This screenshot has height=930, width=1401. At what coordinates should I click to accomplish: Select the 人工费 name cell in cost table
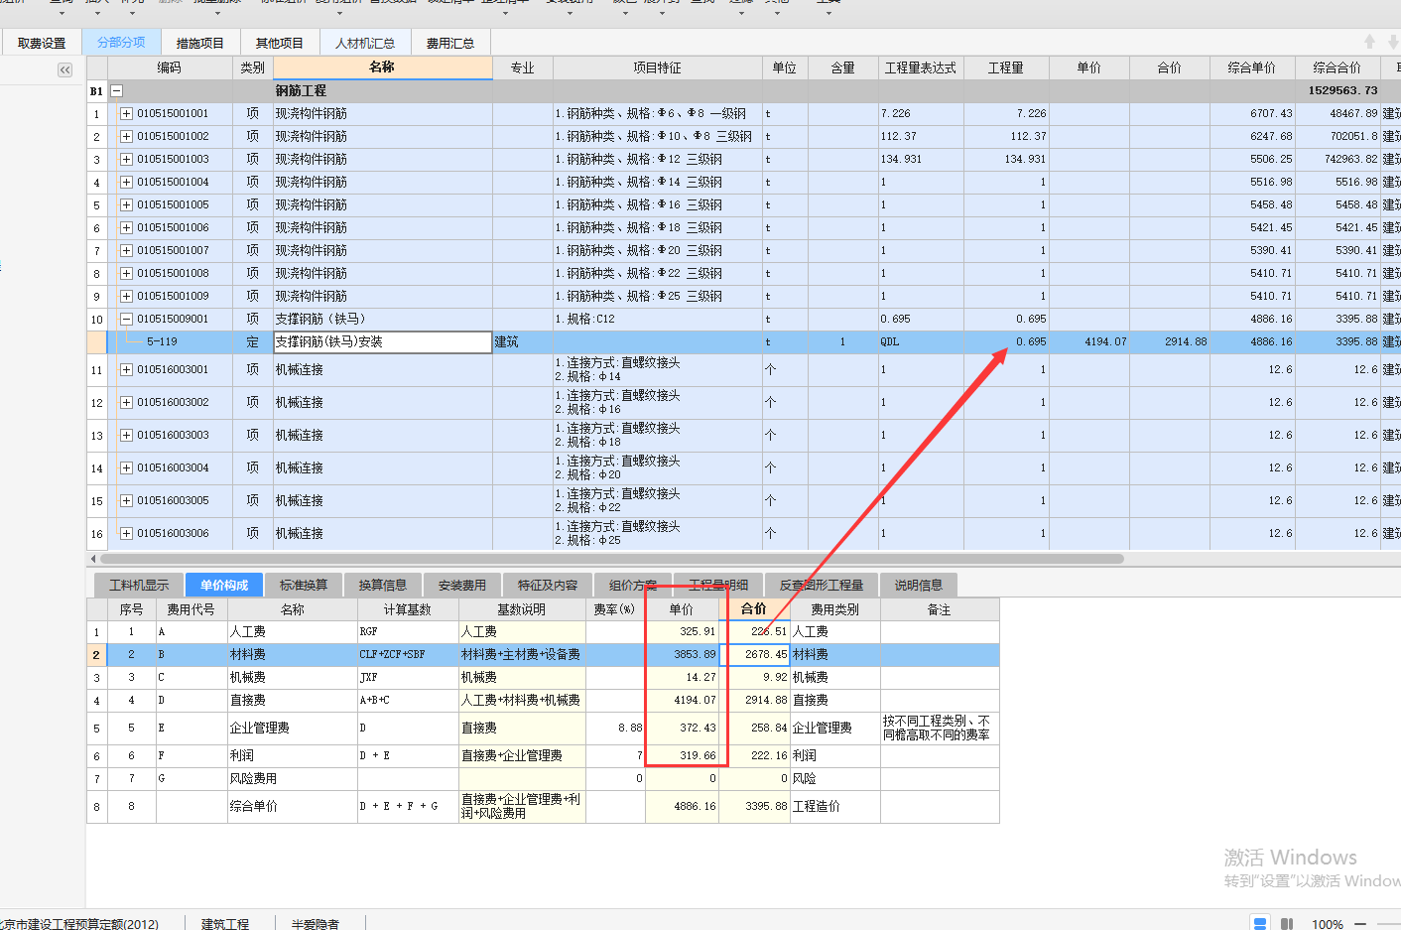(x=293, y=631)
